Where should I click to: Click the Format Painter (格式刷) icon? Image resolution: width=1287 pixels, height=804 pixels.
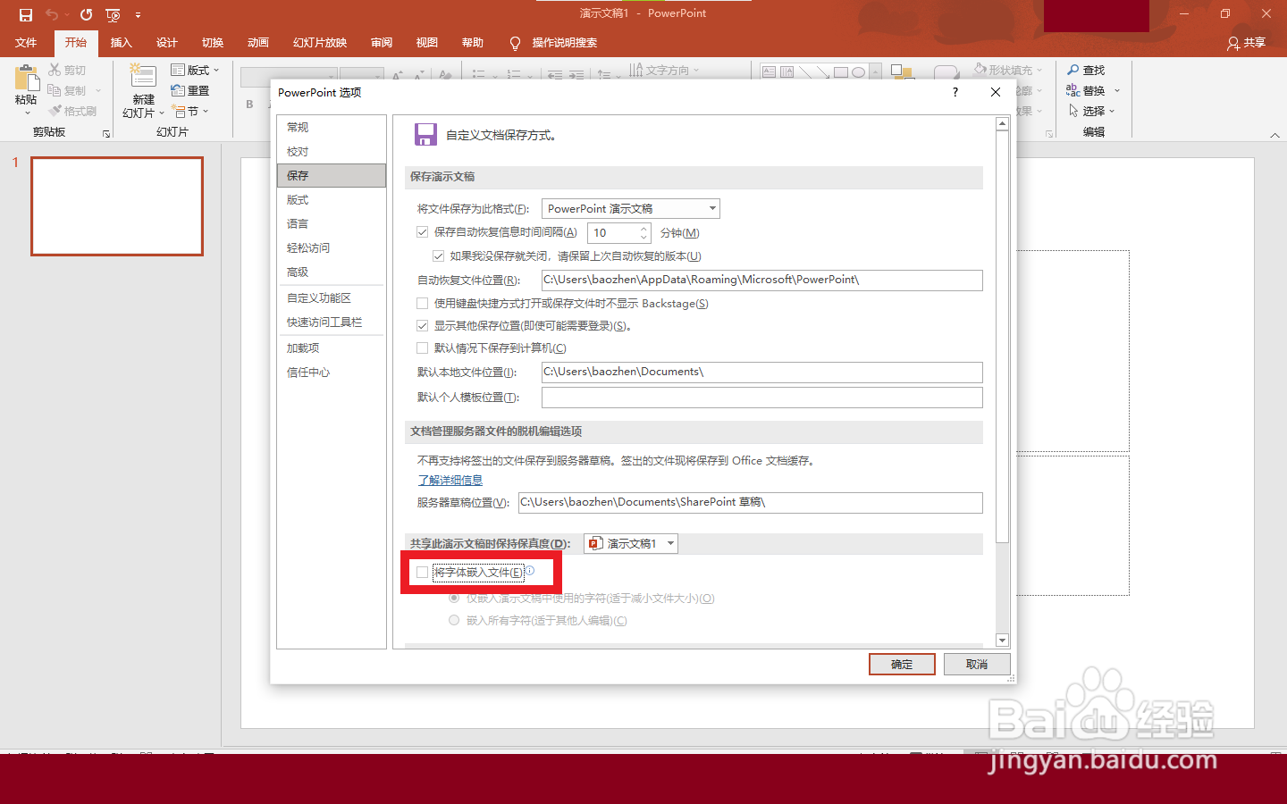(x=55, y=111)
